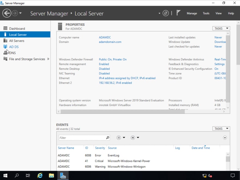
Task: Open the Windows Start menu
Action: tap(5, 176)
